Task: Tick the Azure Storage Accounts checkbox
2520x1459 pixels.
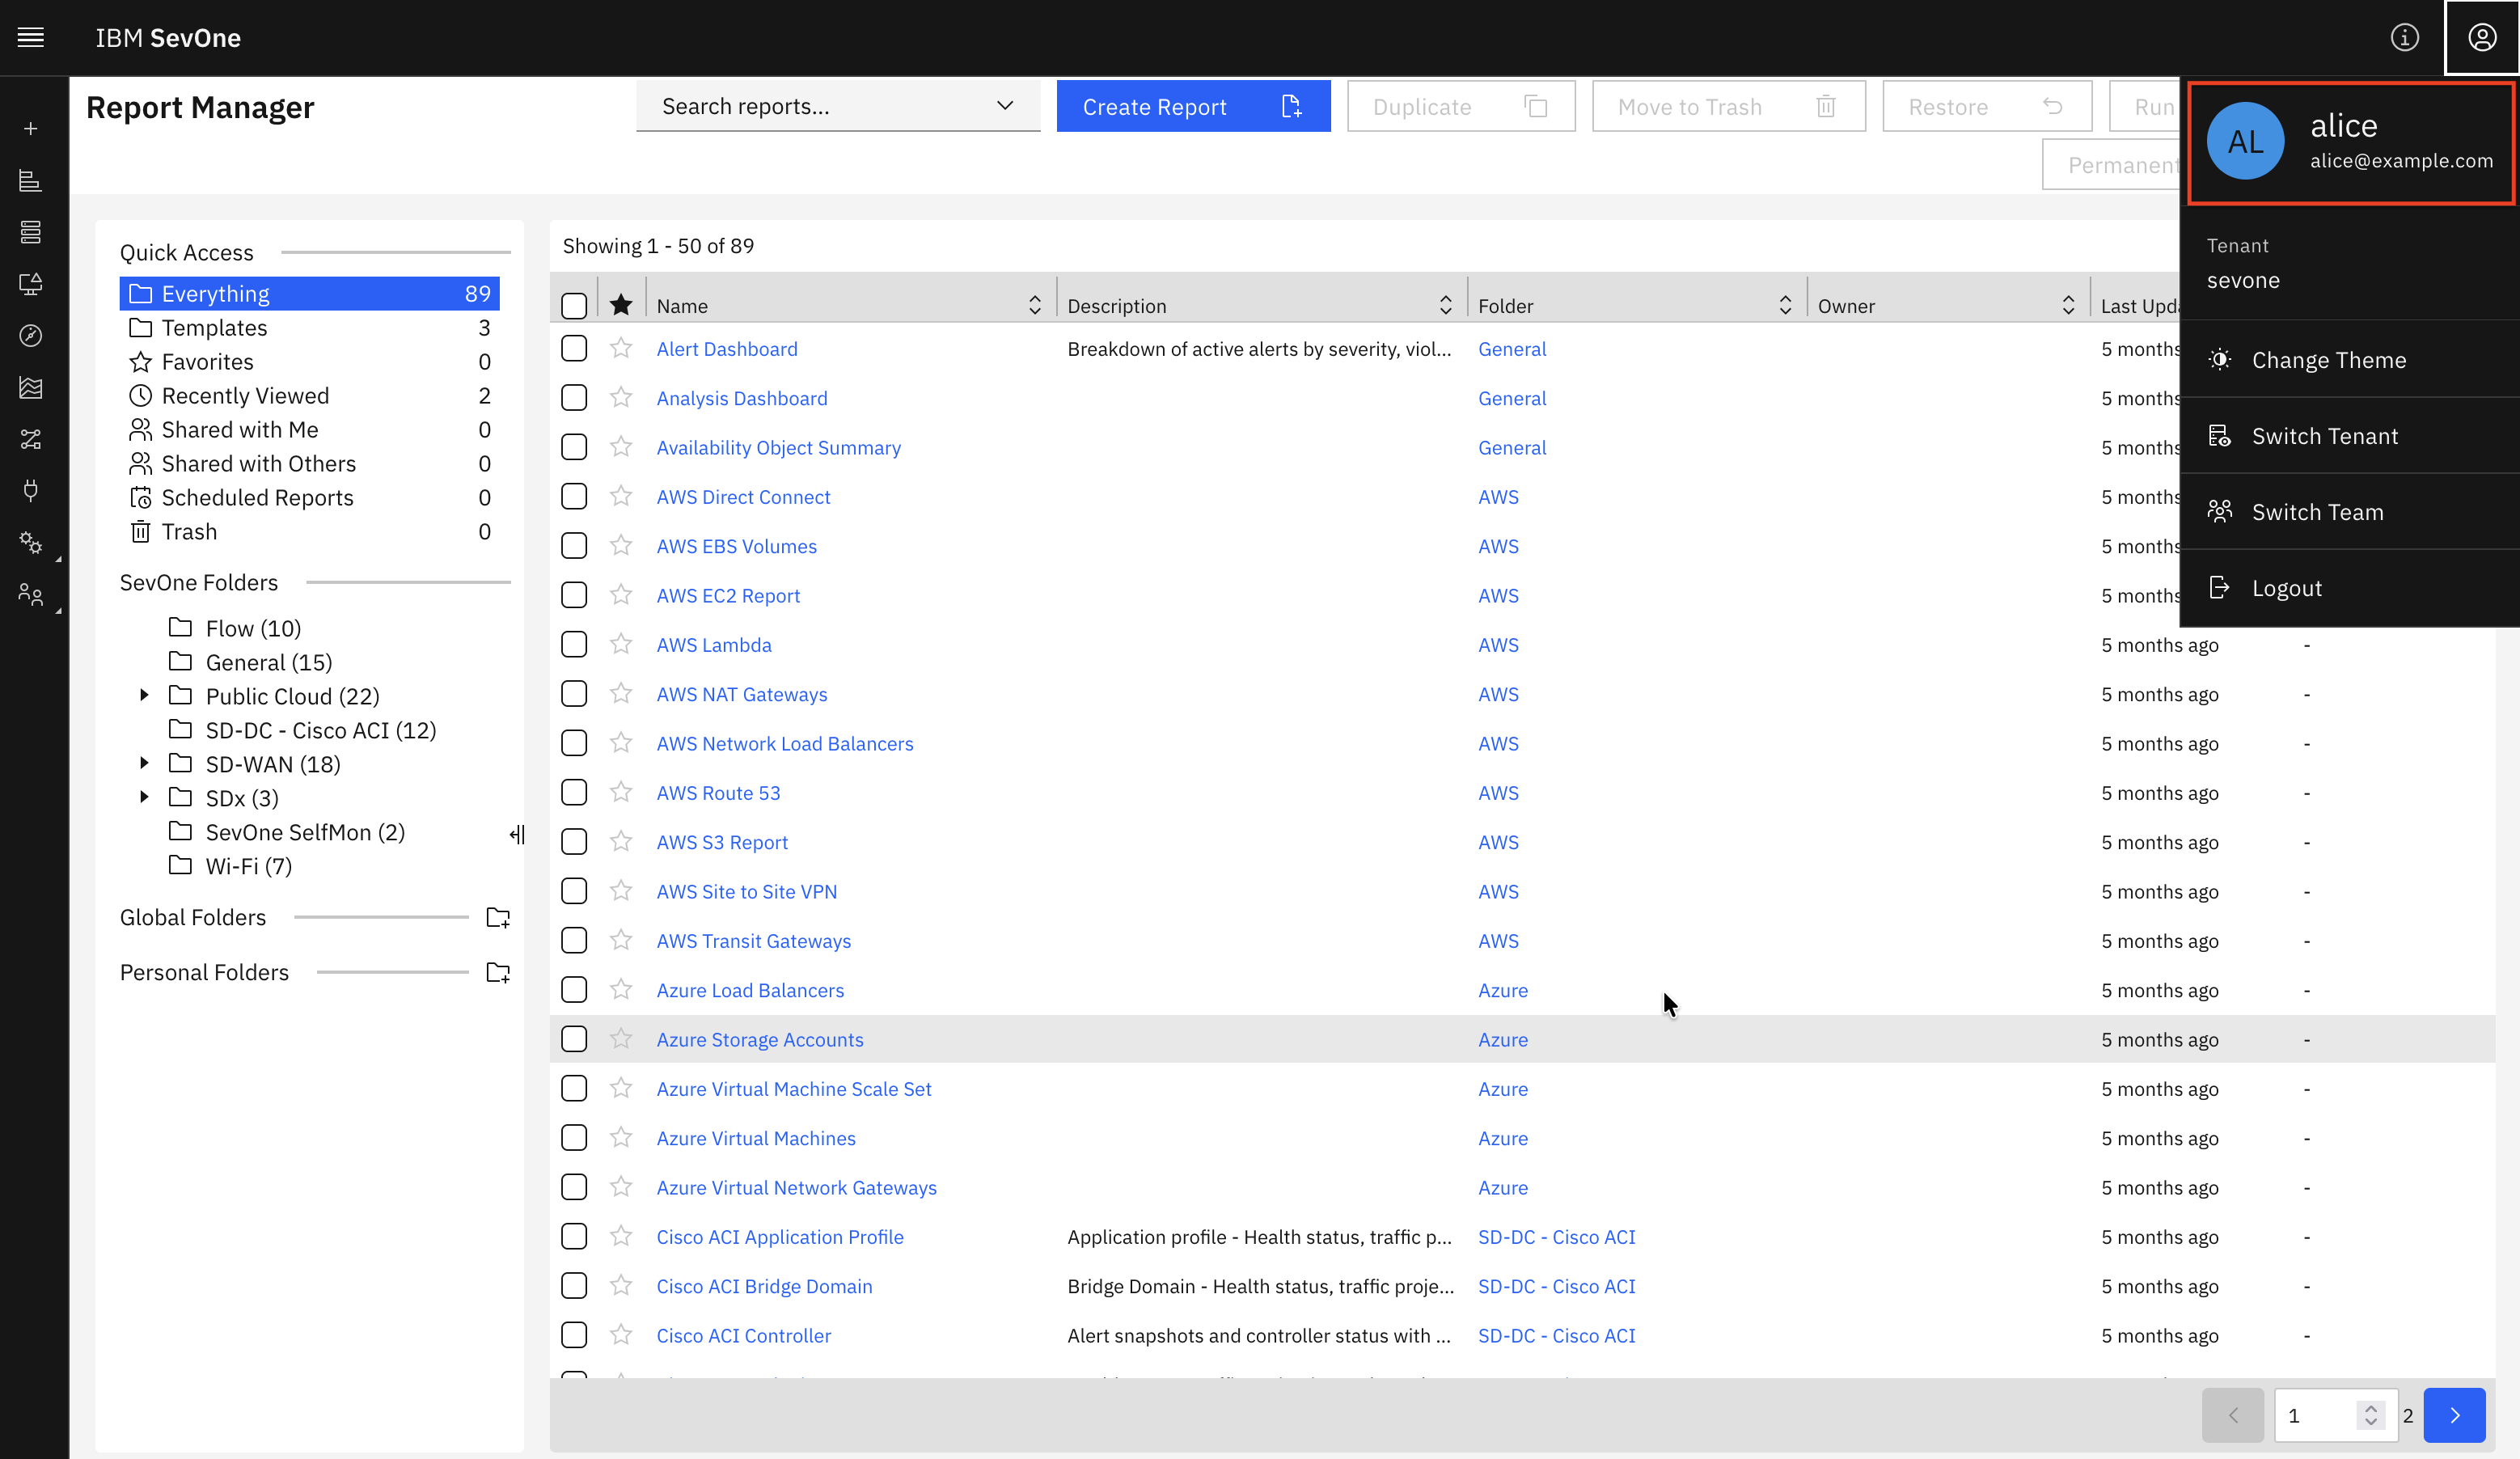Action: 574,1039
